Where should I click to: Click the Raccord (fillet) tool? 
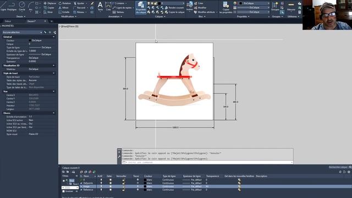[79, 8]
